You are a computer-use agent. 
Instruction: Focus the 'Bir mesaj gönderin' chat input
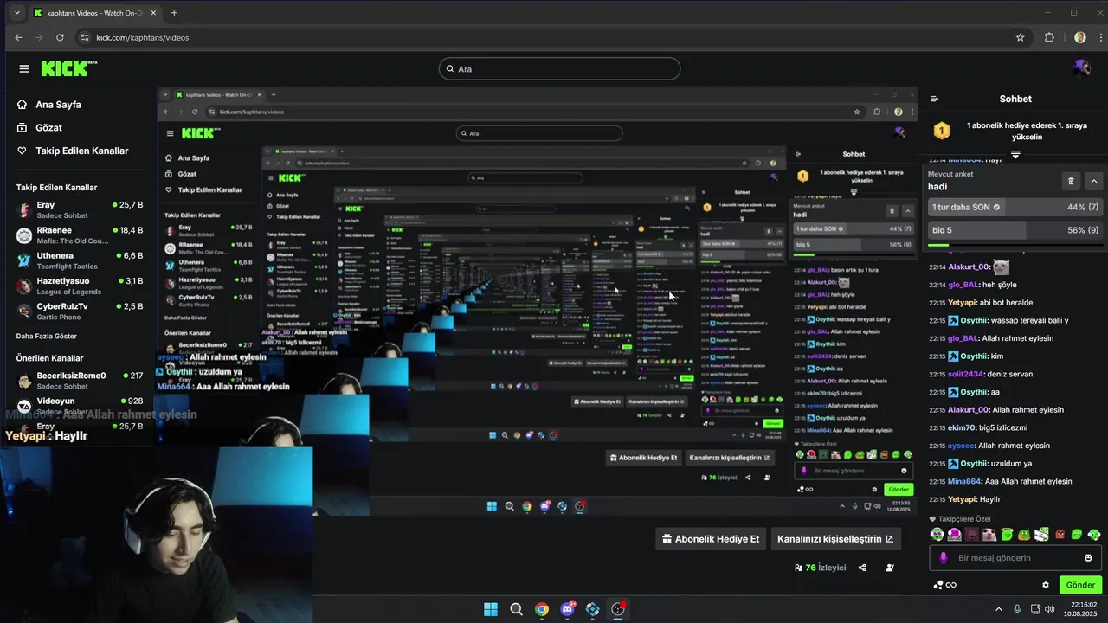pyautogui.click(x=1015, y=558)
